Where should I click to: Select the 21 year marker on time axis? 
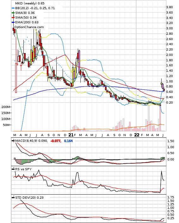click(71, 135)
